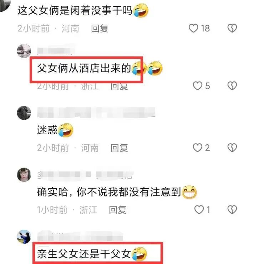Viewport: 254px width, 264px height.
Task: Open avatar of the 亲生父女 commenter
Action: [x=24, y=236]
